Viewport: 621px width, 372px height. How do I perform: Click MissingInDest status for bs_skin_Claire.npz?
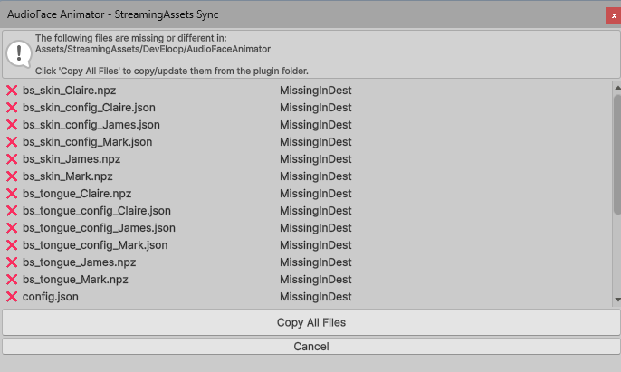pyautogui.click(x=316, y=91)
